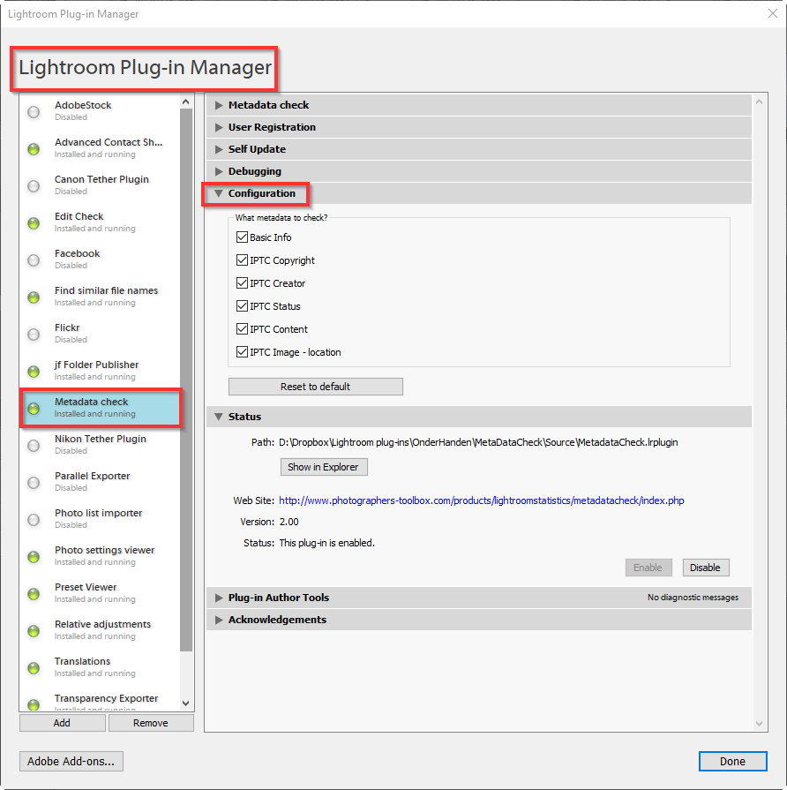787x790 pixels.
Task: Select Relative adjustments plug-in
Action: pyautogui.click(x=100, y=630)
